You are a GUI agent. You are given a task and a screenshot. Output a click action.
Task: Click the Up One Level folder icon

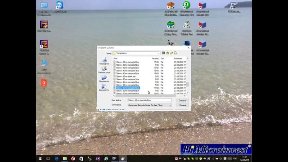167,53
